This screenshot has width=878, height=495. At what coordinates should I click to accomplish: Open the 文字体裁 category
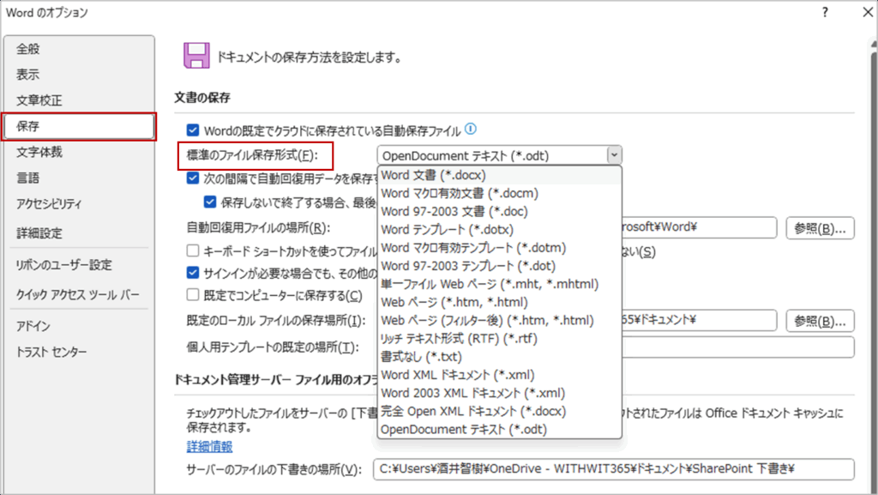(79, 153)
